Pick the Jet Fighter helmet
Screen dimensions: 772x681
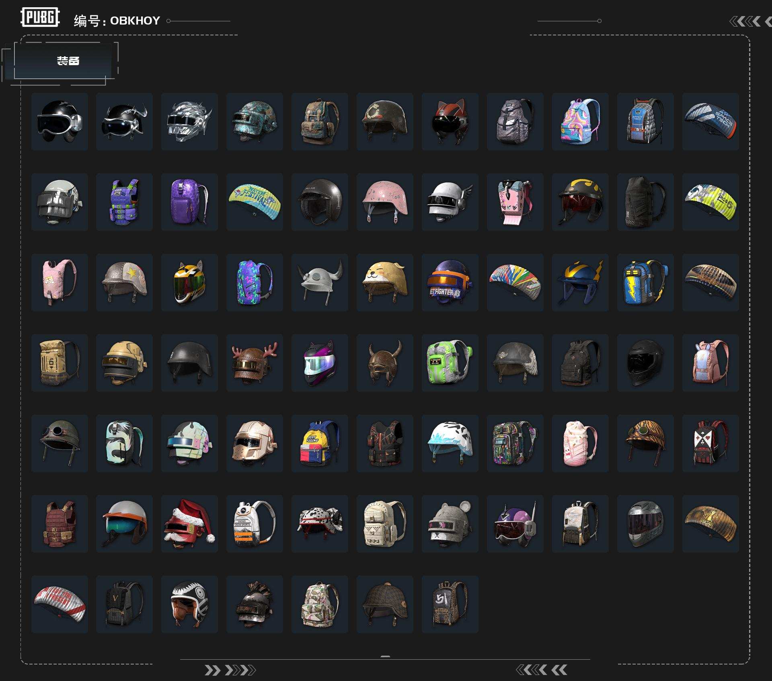coord(450,282)
